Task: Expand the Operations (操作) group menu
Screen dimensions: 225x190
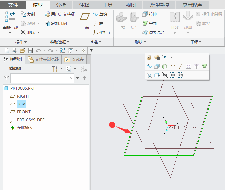Action: point(21,42)
